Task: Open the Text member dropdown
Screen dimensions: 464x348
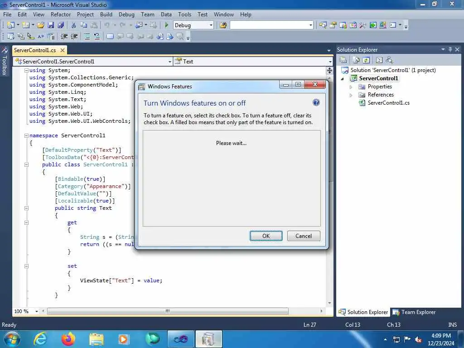Action: click(330, 62)
